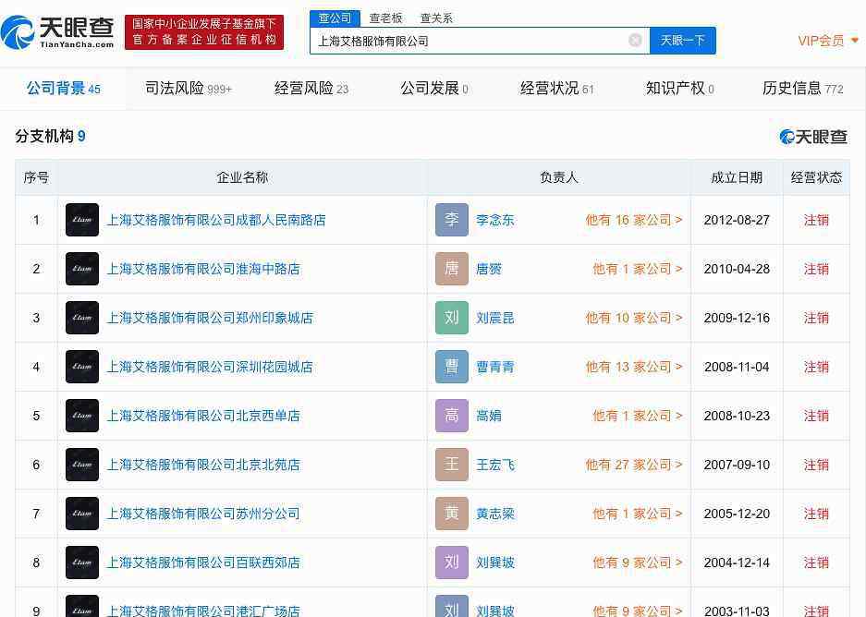Viewport: 866px width, 617px height.
Task: Click the 李 avatar tile
Action: pos(452,220)
